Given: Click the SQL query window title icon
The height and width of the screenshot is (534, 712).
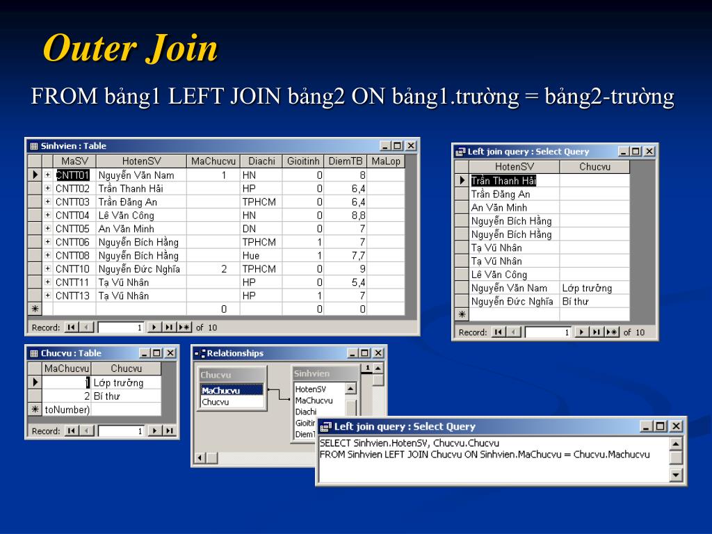Looking at the screenshot, I should 325,426.
